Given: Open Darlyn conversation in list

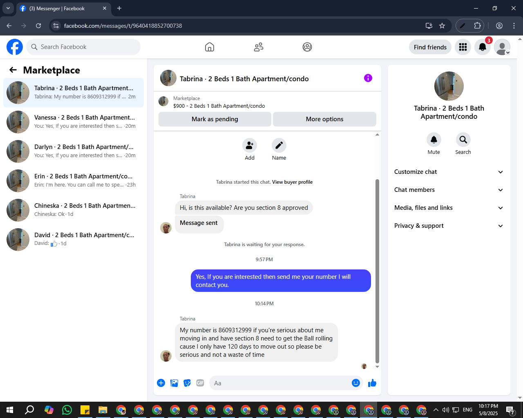Looking at the screenshot, I should click(x=74, y=151).
